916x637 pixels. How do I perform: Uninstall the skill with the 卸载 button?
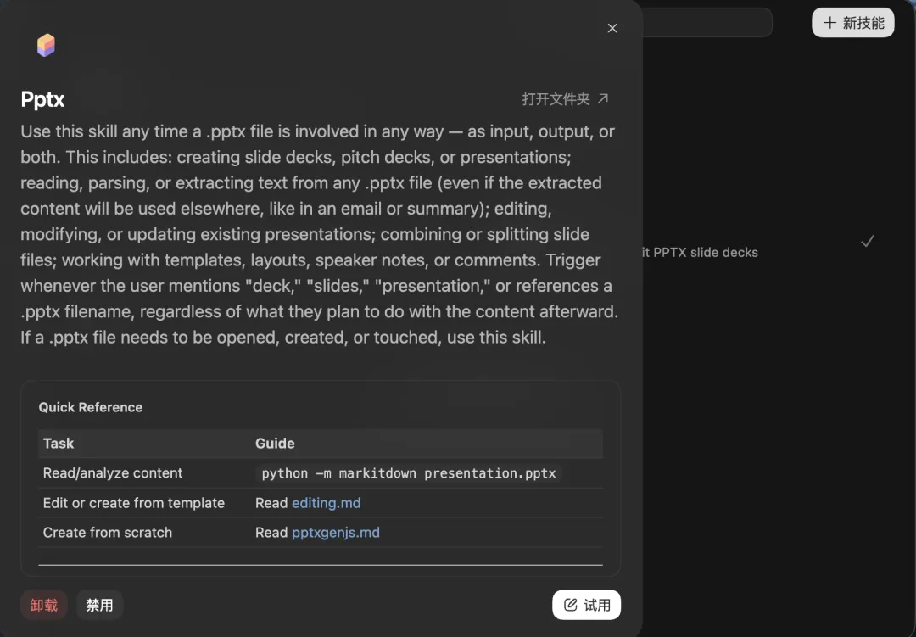(44, 605)
